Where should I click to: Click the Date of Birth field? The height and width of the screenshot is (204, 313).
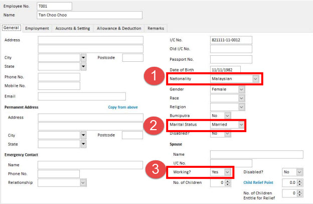[225, 70]
